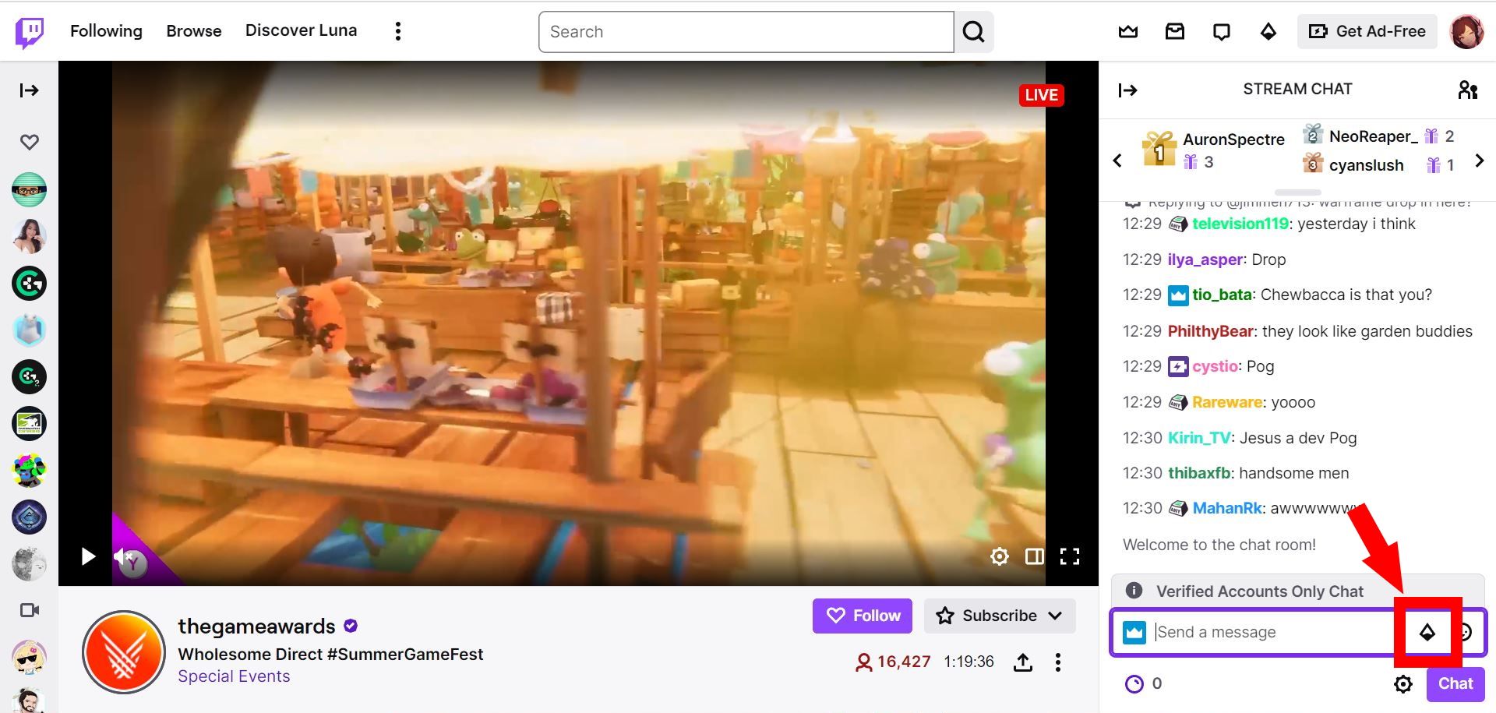Image resolution: width=1496 pixels, height=713 pixels.
Task: Open the Notifications icon in top bar
Action: 1221,31
